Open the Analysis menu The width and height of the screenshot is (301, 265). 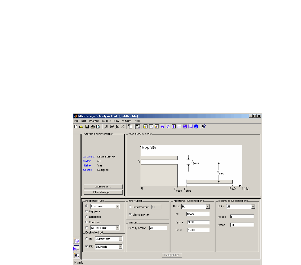pyautogui.click(x=94, y=121)
